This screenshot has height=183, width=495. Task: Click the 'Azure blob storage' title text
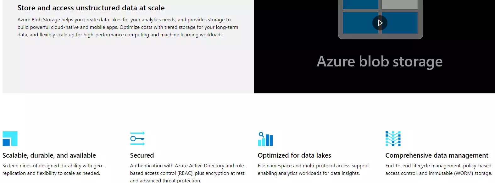click(x=380, y=61)
